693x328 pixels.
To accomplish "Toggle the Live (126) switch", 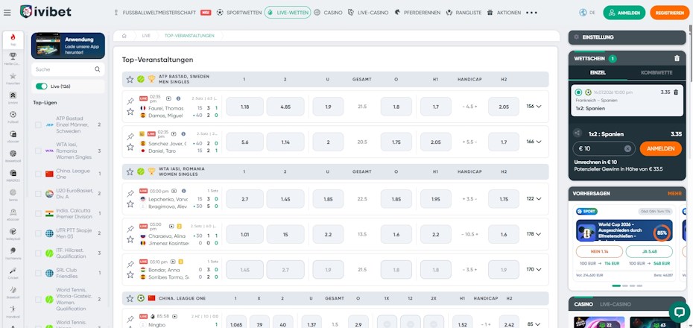I will (42, 86).
